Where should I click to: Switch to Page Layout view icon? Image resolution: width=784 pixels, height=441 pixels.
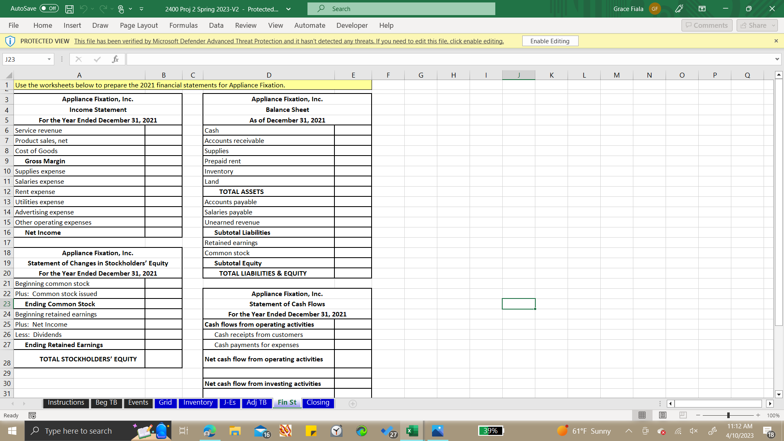coord(663,415)
